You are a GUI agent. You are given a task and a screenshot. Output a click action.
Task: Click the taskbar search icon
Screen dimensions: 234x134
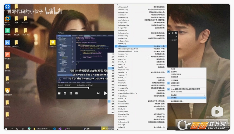click(x=12, y=129)
